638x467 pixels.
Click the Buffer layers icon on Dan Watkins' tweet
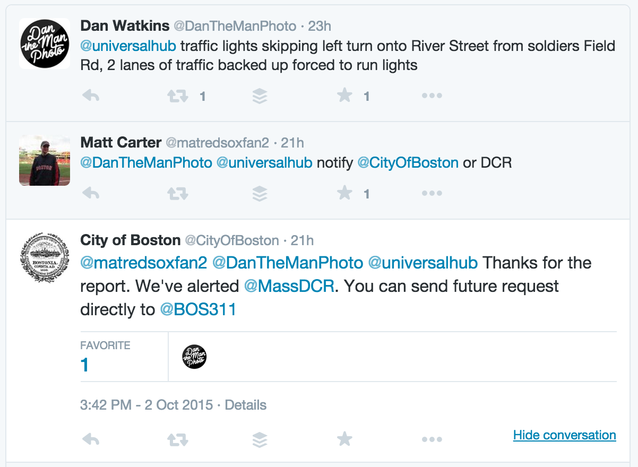pyautogui.click(x=260, y=96)
